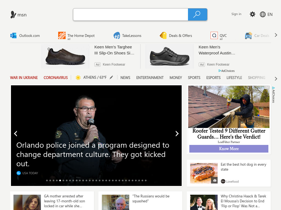This screenshot has width=281, height=210.
Task: Click ATHENS / 63°F weather link
Action: (x=95, y=77)
